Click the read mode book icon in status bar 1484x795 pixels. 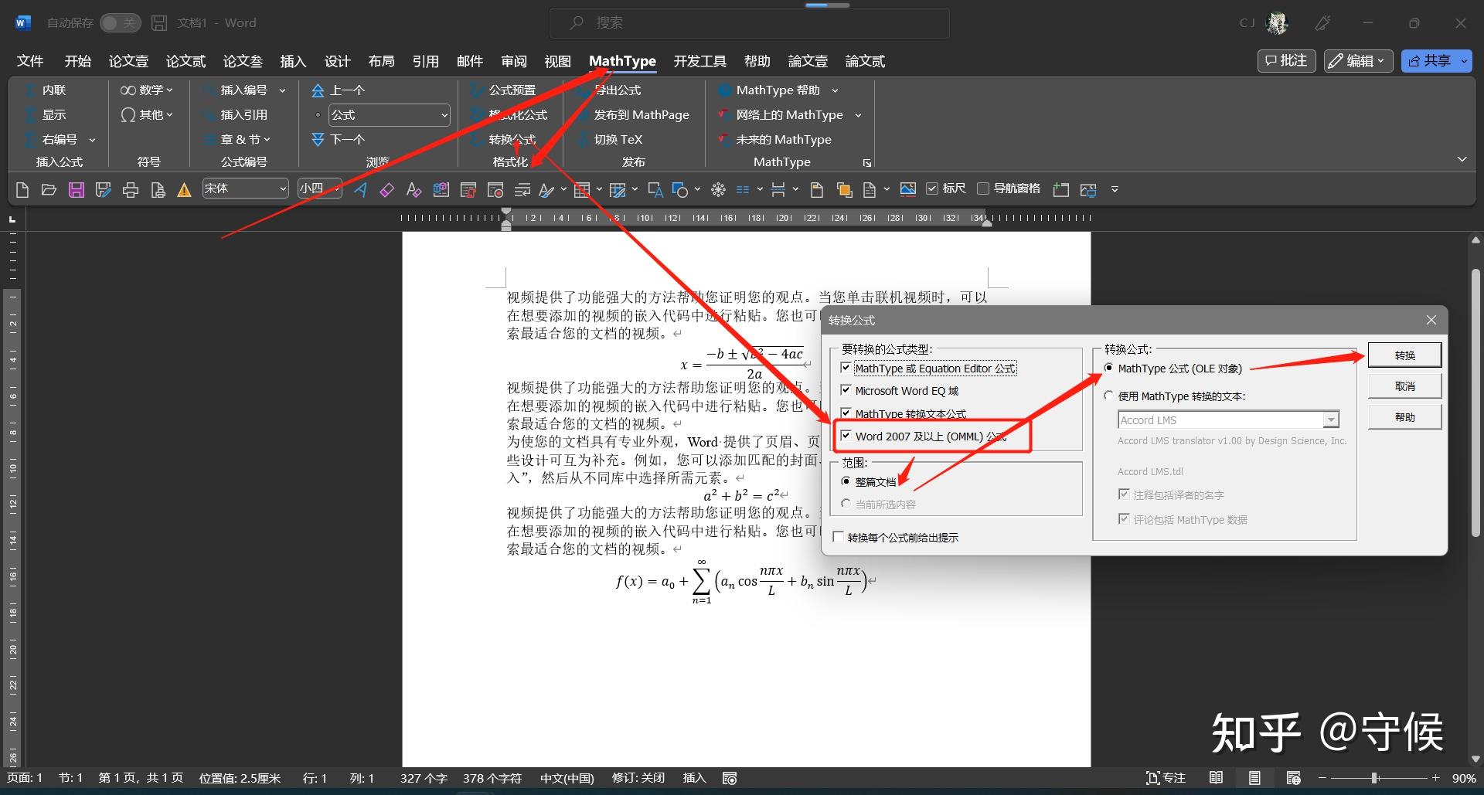(x=1216, y=778)
